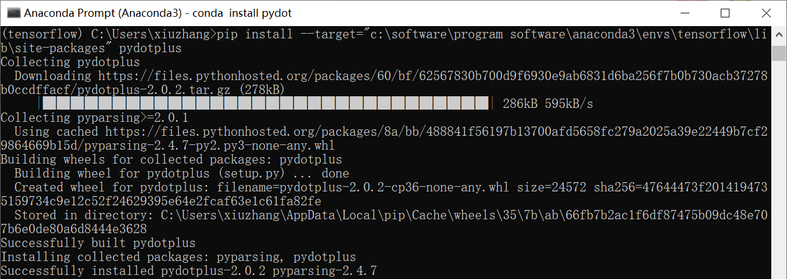Click the scrollbar up arrow
The height and width of the screenshot is (279, 787).
coord(779,33)
